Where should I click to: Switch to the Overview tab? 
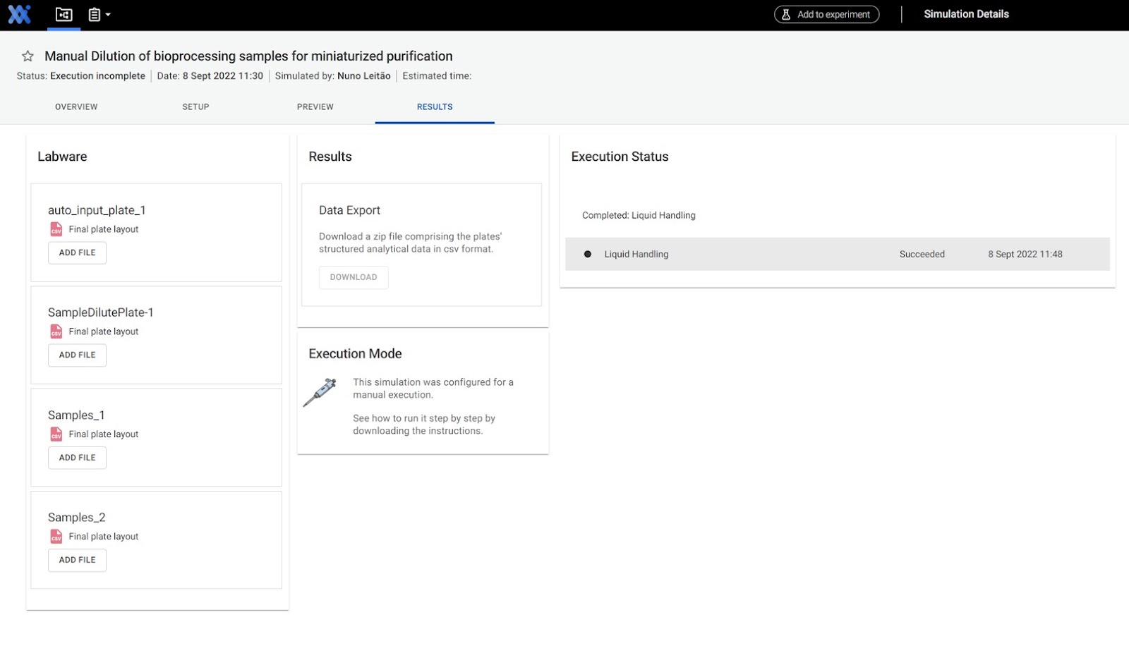pos(76,107)
